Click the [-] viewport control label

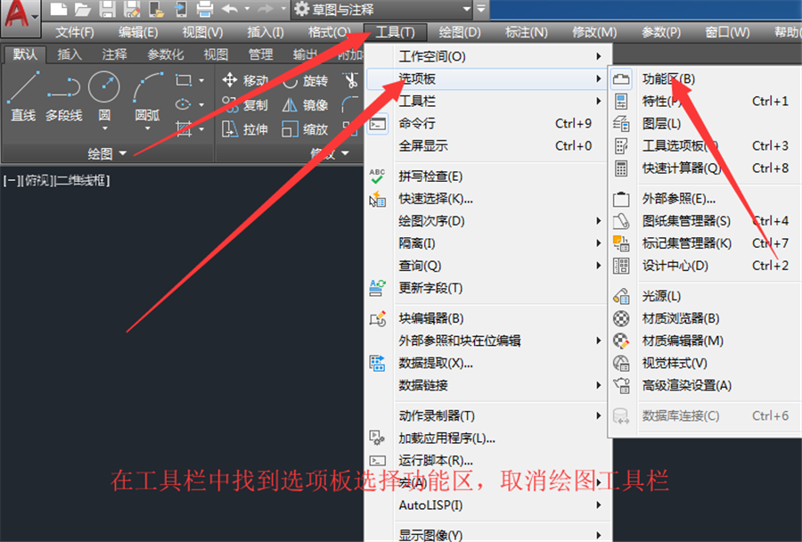point(11,181)
